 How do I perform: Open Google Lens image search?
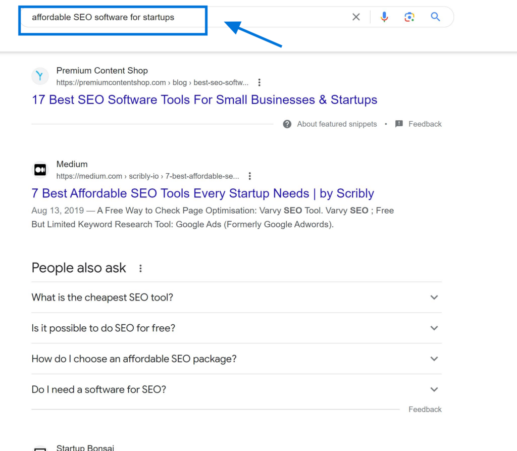point(409,17)
